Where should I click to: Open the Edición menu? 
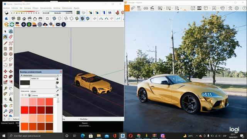point(15,8)
